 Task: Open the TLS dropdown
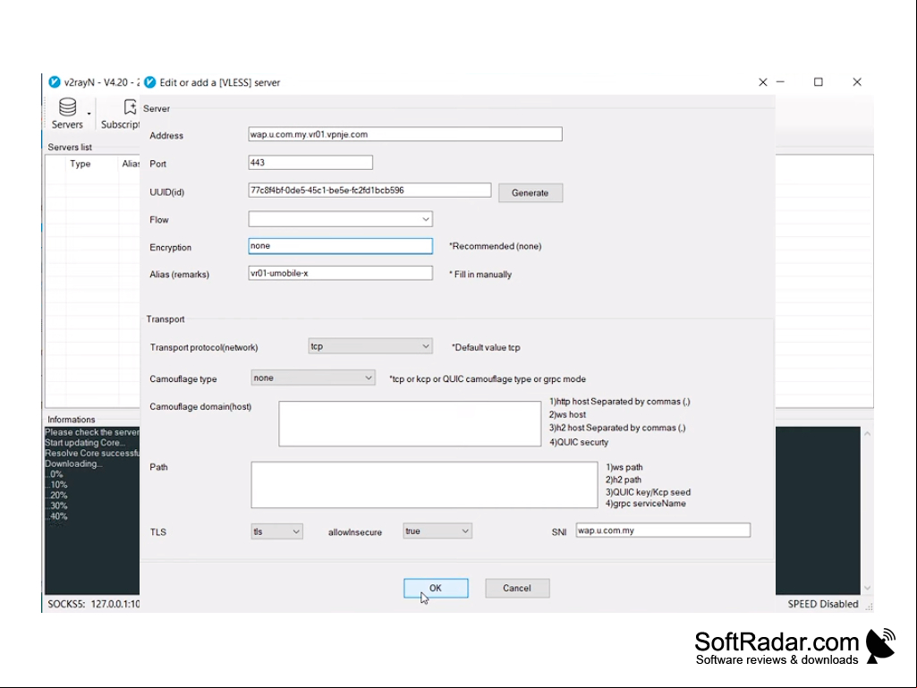[x=276, y=531]
